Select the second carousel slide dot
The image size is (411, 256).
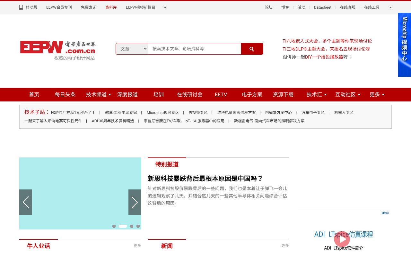[123, 226]
